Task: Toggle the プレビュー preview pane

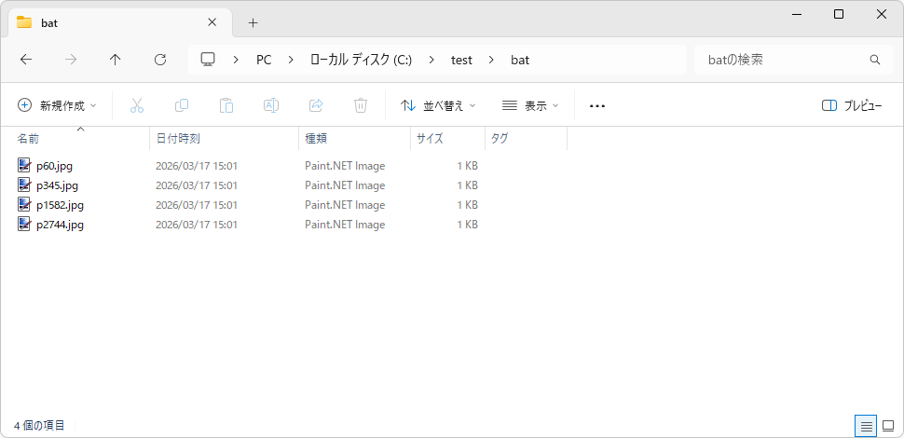Action: [852, 106]
